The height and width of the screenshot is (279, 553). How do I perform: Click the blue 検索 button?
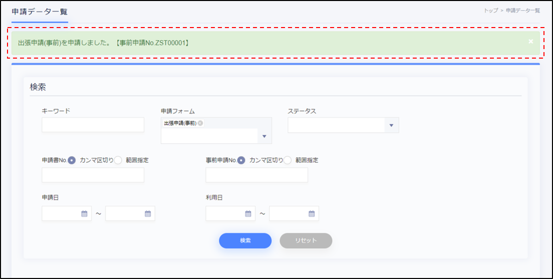pyautogui.click(x=245, y=240)
